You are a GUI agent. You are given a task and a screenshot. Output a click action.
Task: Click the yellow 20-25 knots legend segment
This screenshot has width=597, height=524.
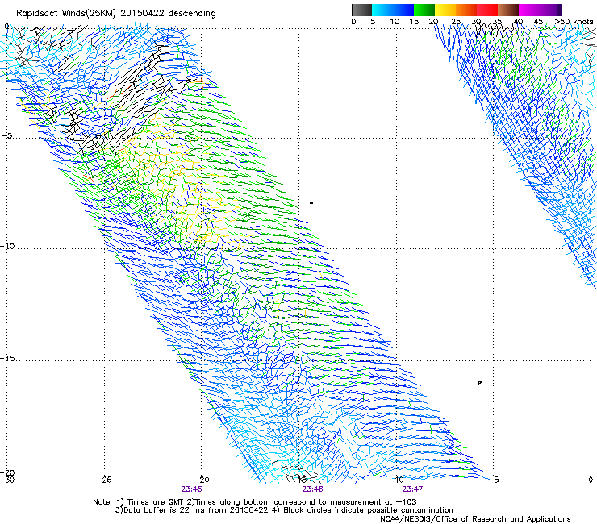coord(445,10)
